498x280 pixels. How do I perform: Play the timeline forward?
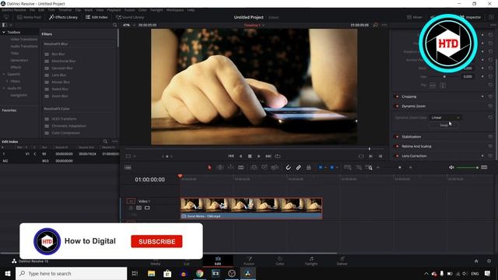(x=259, y=156)
